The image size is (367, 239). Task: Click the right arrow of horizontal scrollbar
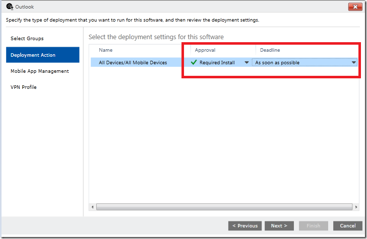(356, 207)
